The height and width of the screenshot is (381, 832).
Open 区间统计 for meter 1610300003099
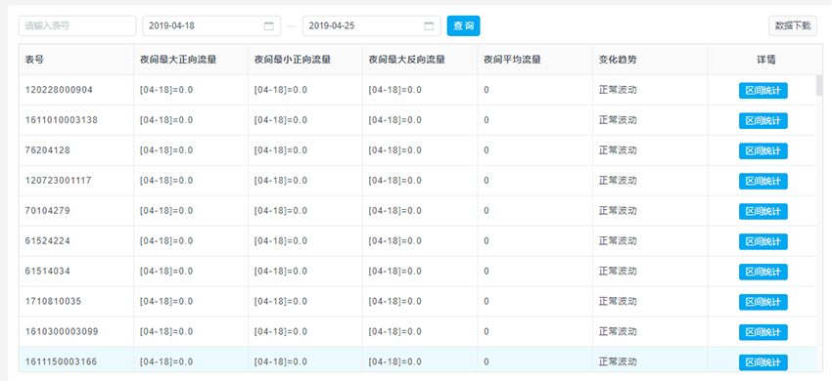pos(763,332)
